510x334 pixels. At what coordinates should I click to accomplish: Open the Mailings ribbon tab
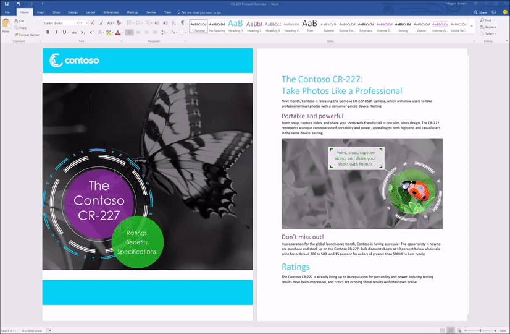[132, 12]
